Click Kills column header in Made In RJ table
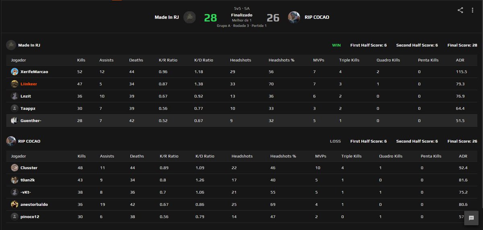Image resolution: width=483 pixels, height=230 pixels. [81, 60]
